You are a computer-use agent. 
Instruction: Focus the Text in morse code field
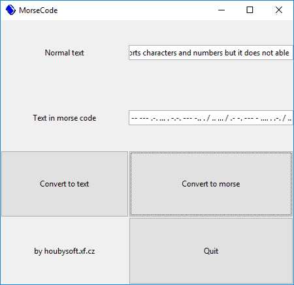[211, 118]
